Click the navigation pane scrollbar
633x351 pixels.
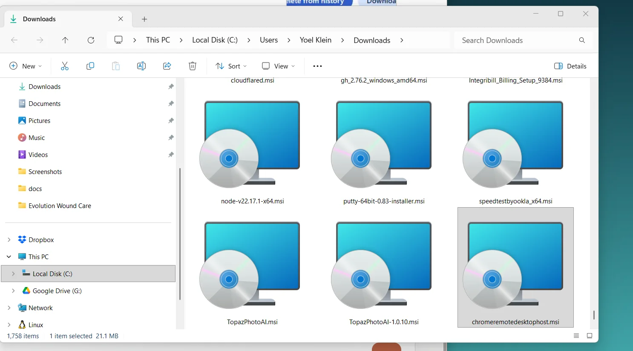pyautogui.click(x=180, y=234)
